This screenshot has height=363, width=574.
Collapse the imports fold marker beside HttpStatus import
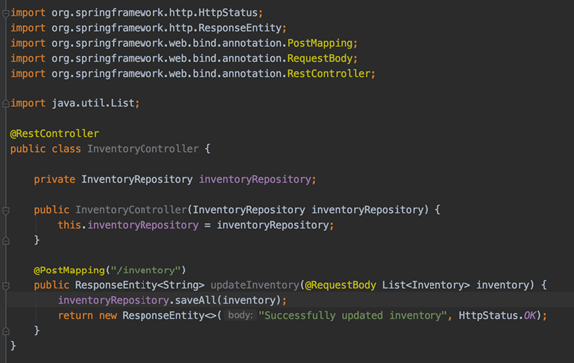point(6,14)
